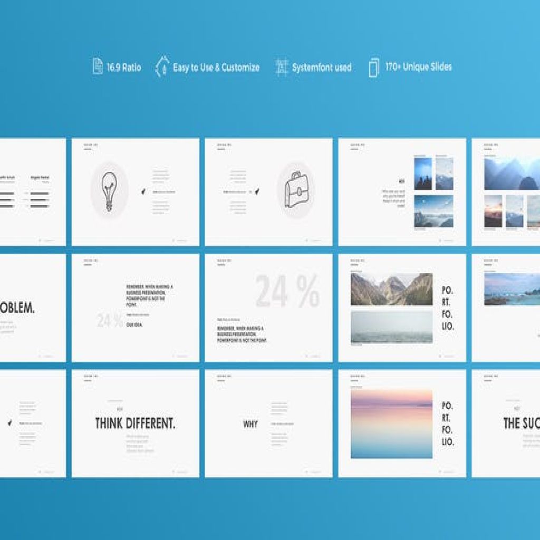Click PO.RT.FO.LIO. text beside the mountain photos

click(448, 308)
